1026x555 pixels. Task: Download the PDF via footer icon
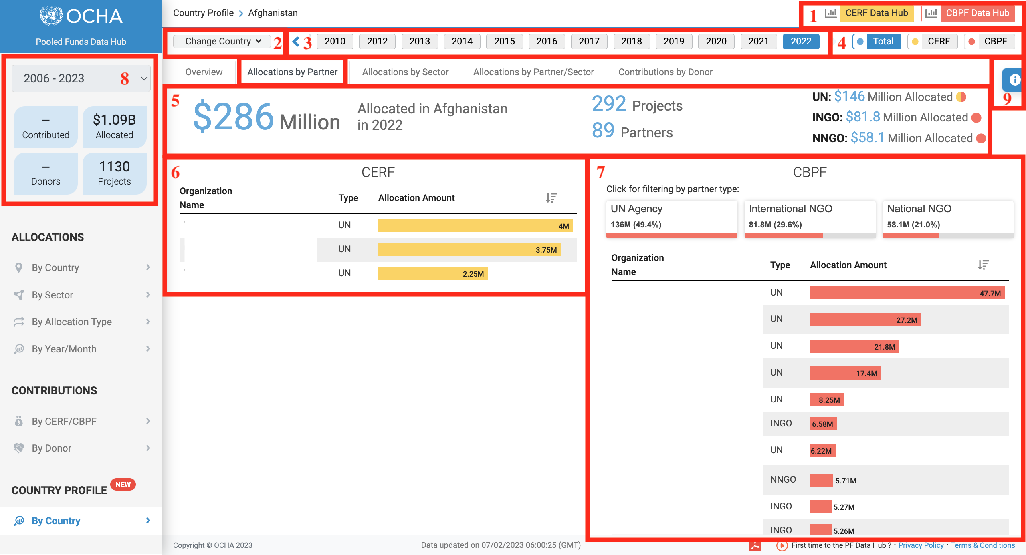[755, 545]
